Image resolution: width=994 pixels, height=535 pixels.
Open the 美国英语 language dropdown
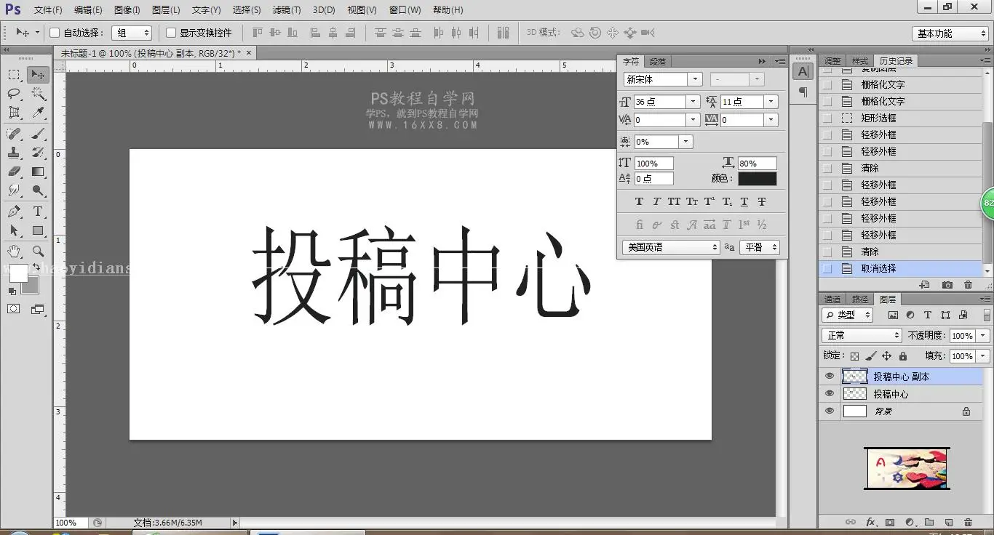(x=671, y=247)
